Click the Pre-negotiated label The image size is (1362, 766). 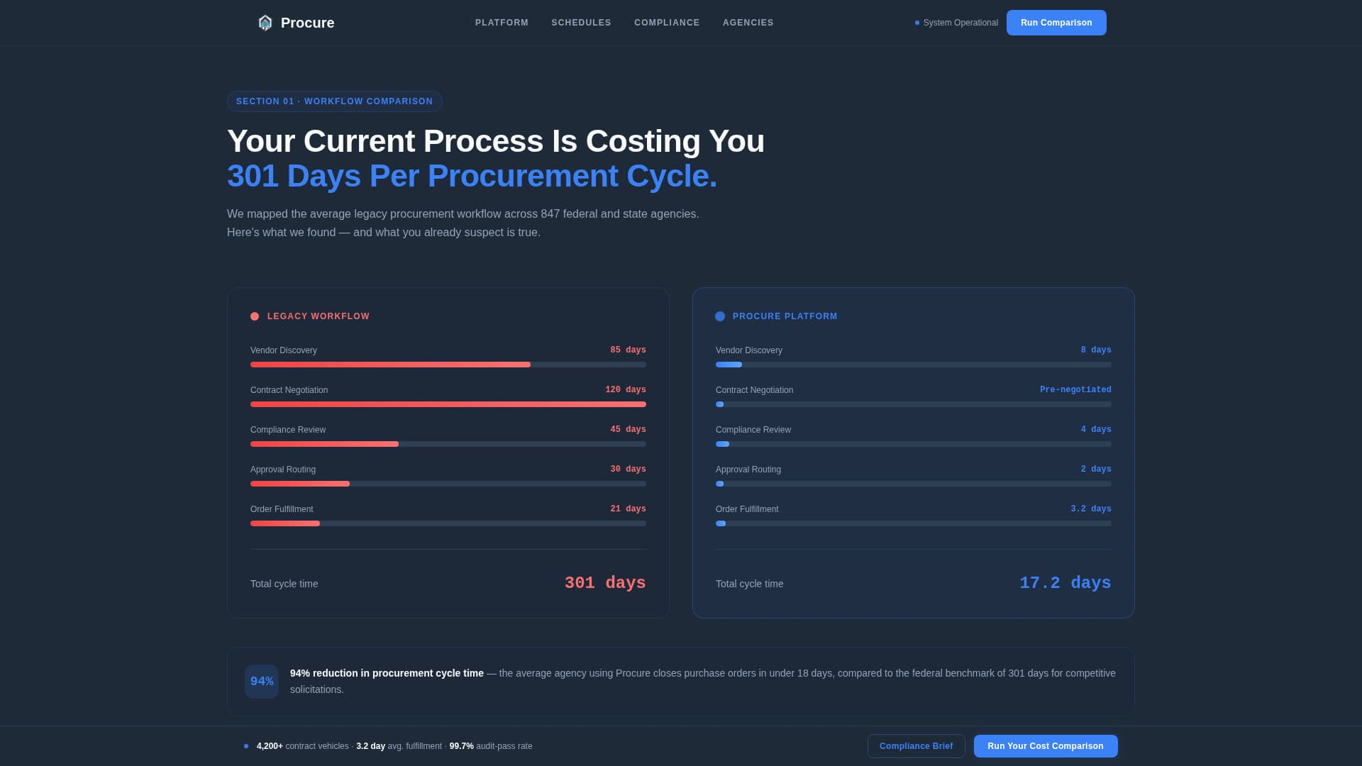pyautogui.click(x=1075, y=390)
